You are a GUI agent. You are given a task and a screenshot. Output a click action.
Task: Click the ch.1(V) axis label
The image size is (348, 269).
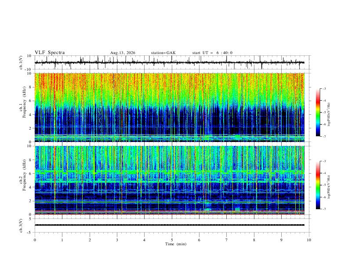21,62
